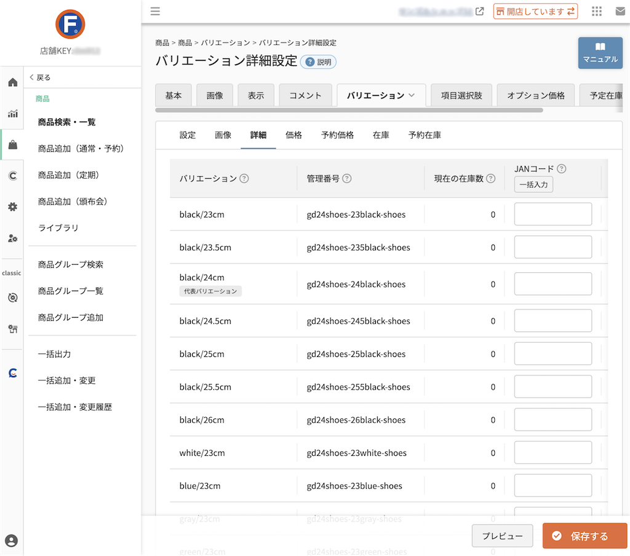The image size is (630, 556).
Task: Click JAN code field for black/24cm
Action: tap(553, 284)
